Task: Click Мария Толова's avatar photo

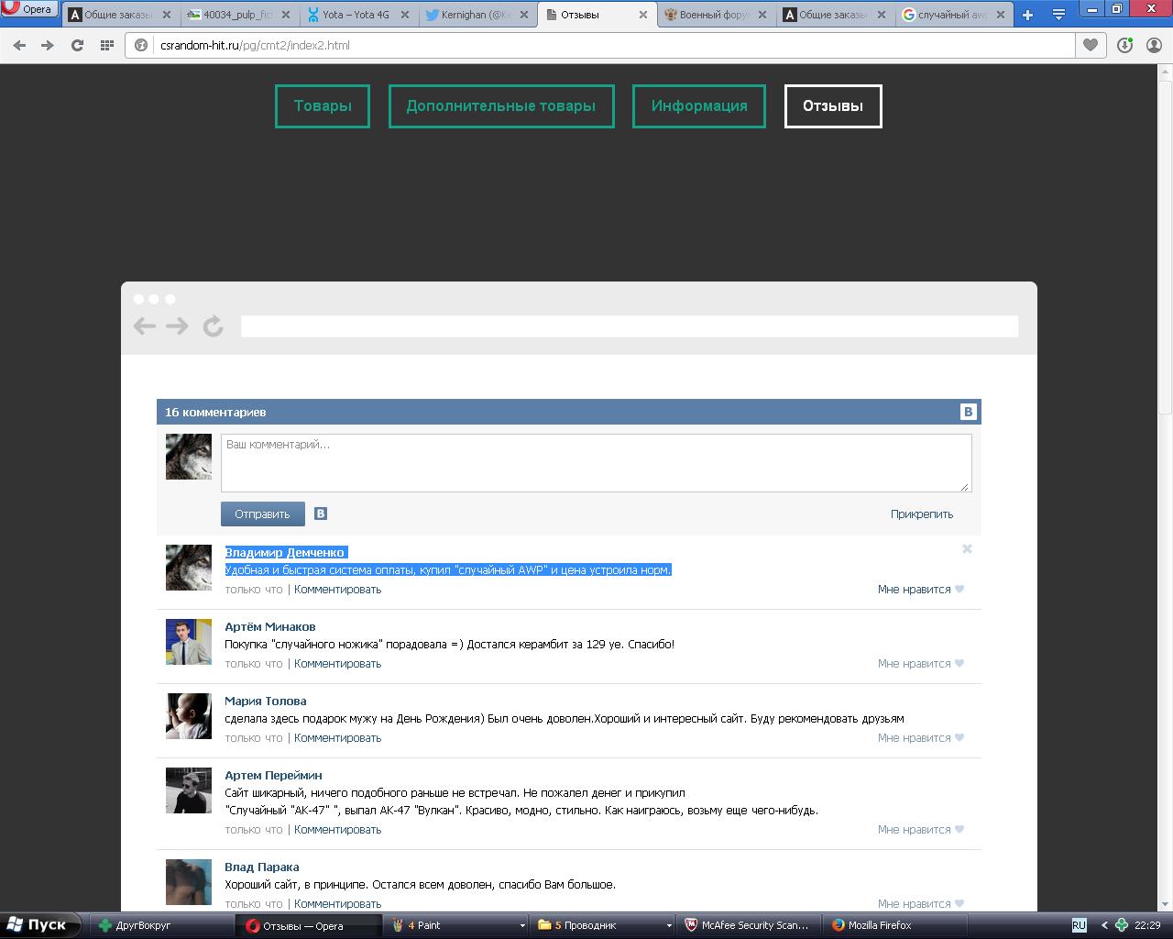Action: 189,716
